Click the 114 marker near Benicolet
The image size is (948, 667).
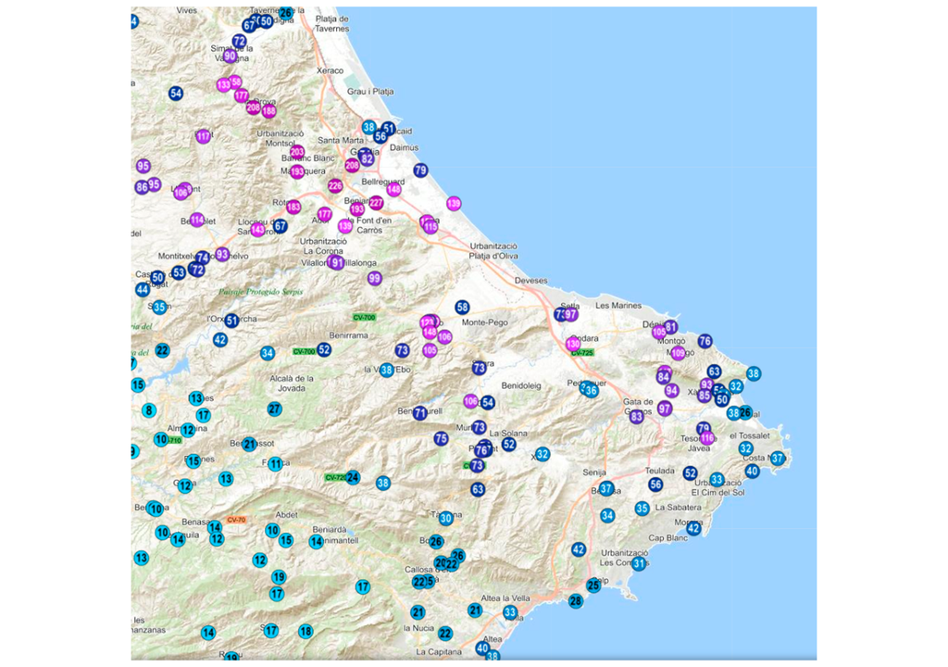point(197,220)
